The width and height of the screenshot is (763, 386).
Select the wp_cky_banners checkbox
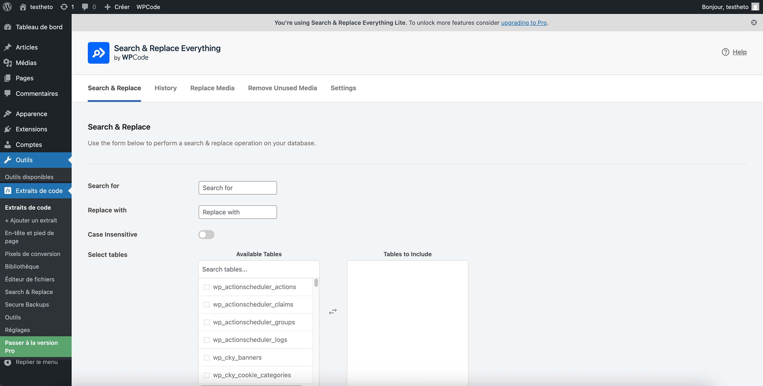[207, 358]
